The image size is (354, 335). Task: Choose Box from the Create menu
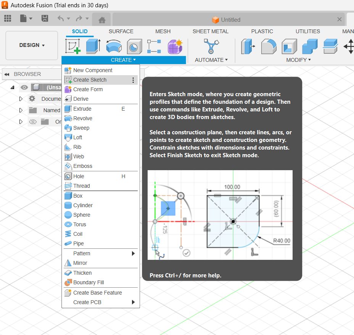pyautogui.click(x=101, y=196)
